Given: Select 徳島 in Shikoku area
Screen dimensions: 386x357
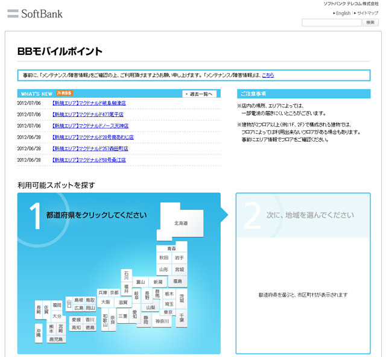Looking at the screenshot, I should pyautogui.click(x=90, y=327).
